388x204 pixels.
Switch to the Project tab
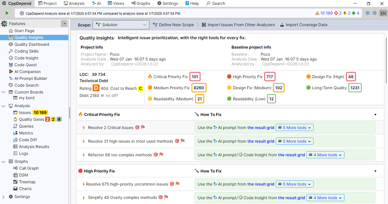47,3
